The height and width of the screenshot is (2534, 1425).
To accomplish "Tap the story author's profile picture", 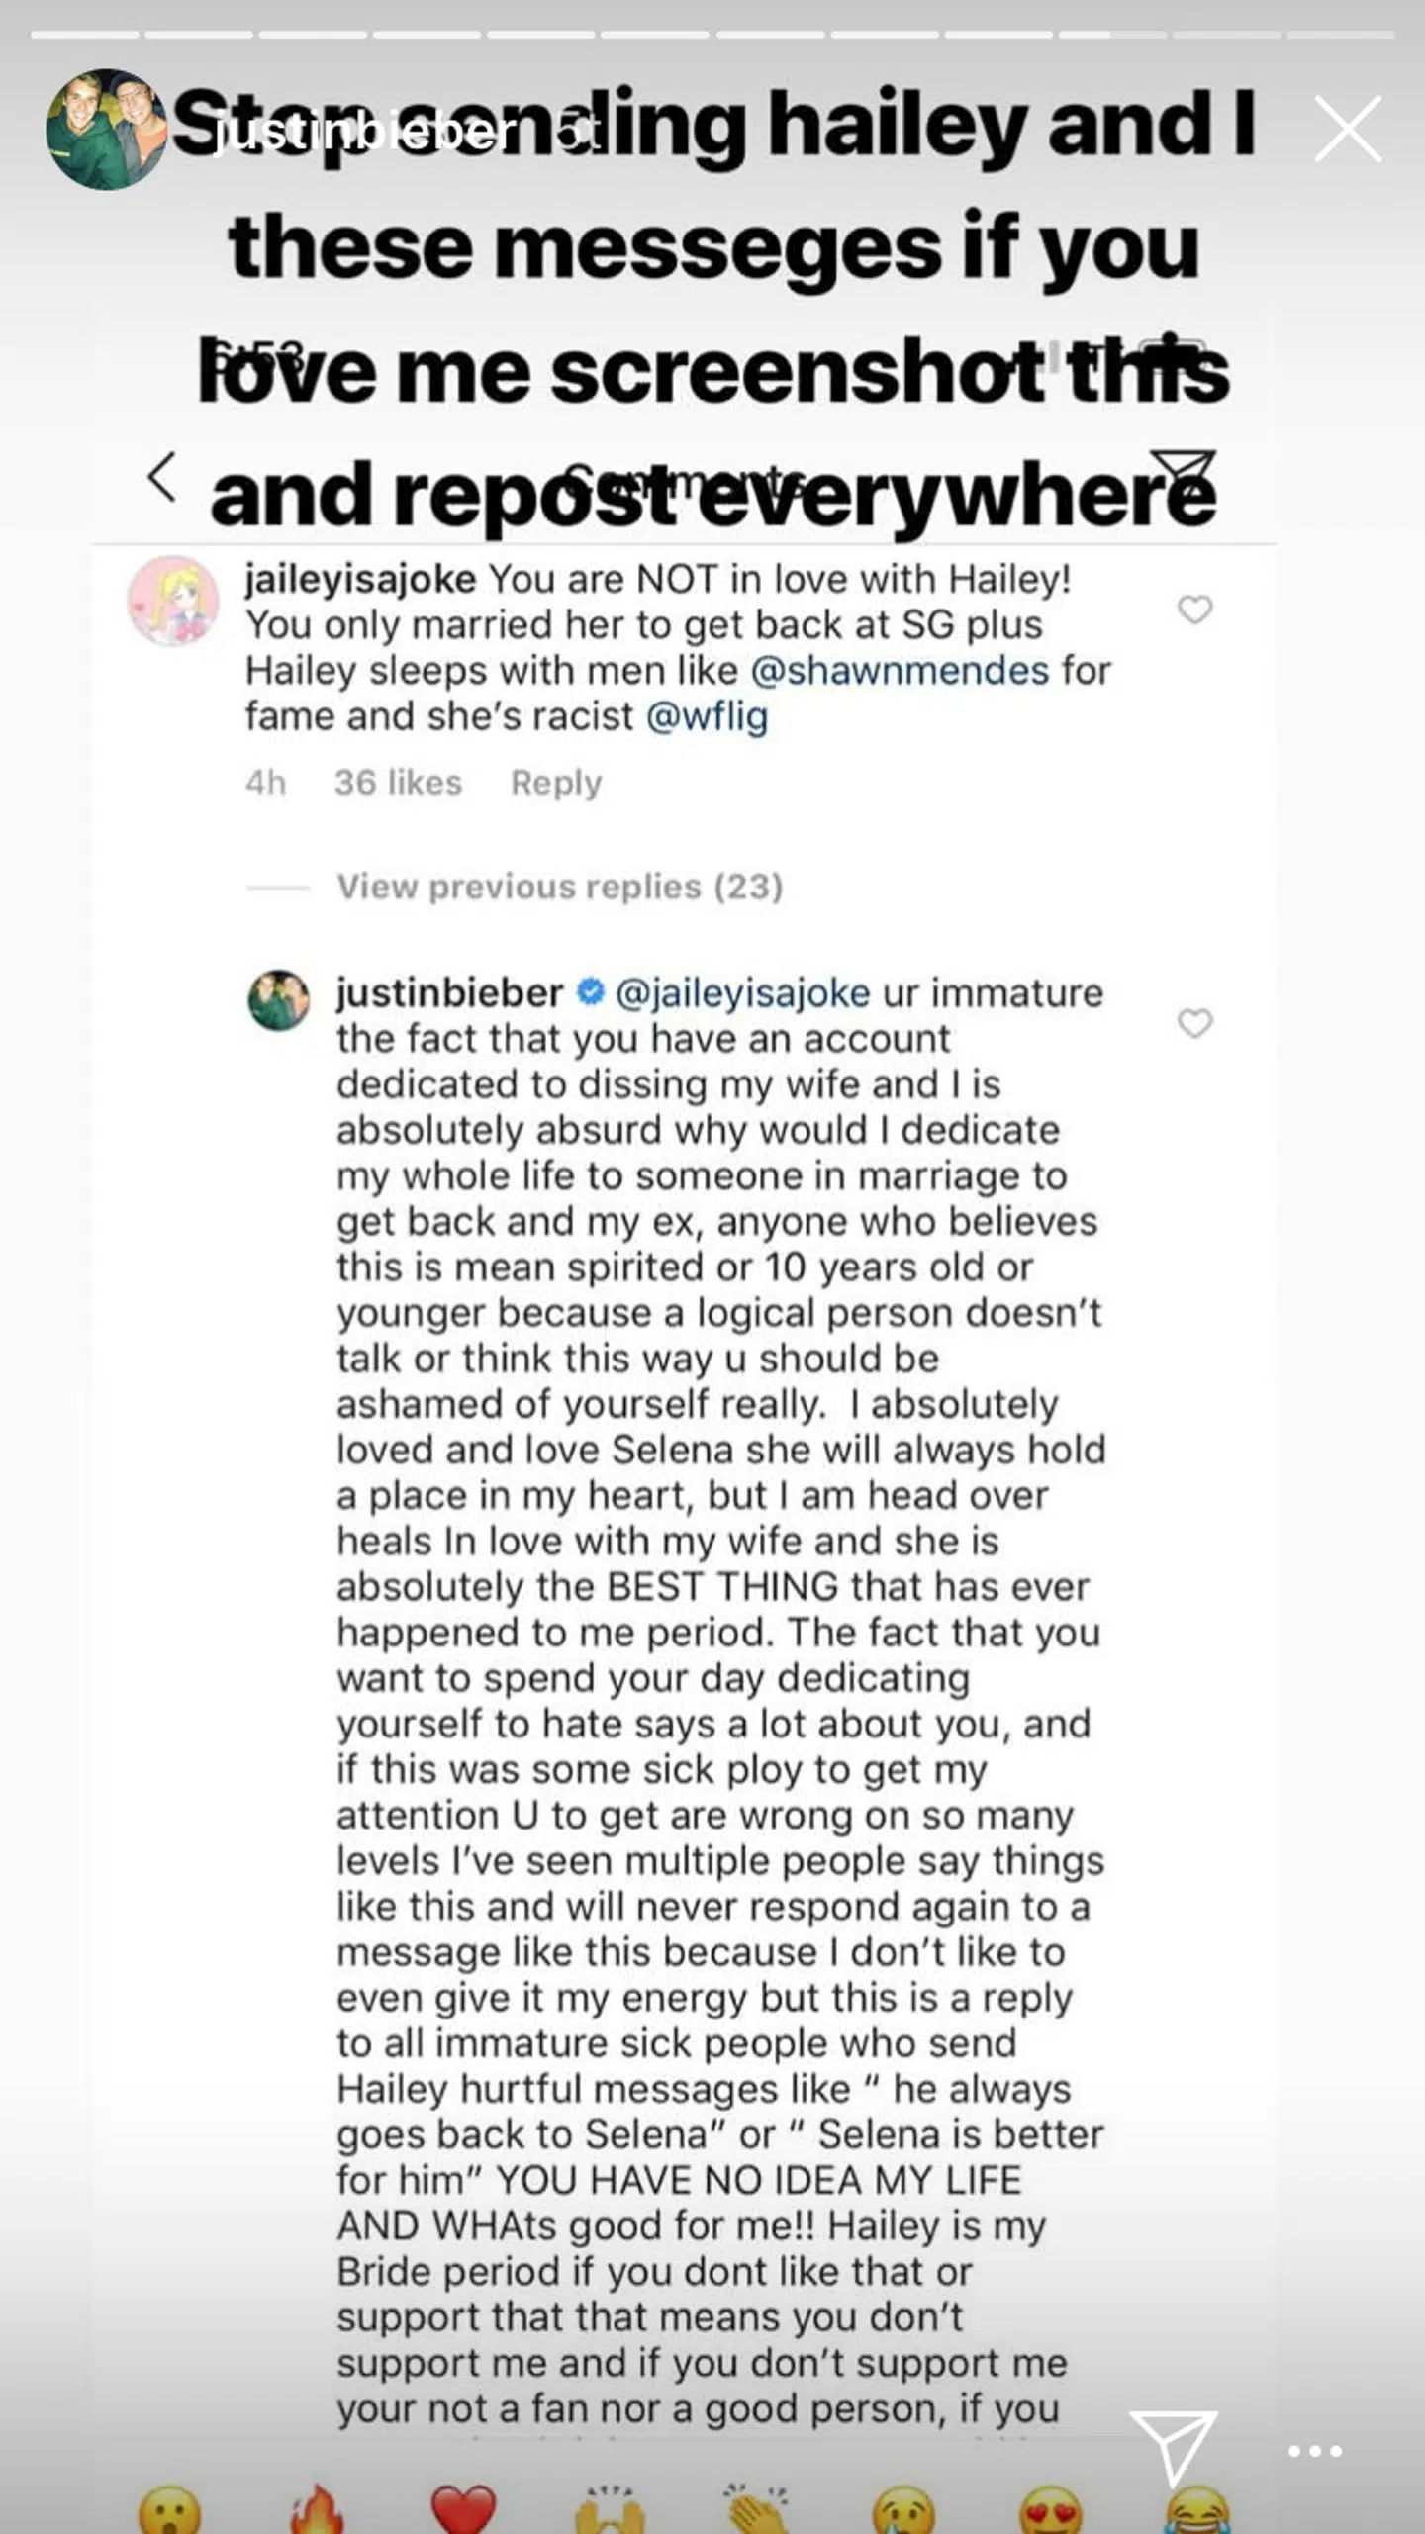I will [x=106, y=130].
